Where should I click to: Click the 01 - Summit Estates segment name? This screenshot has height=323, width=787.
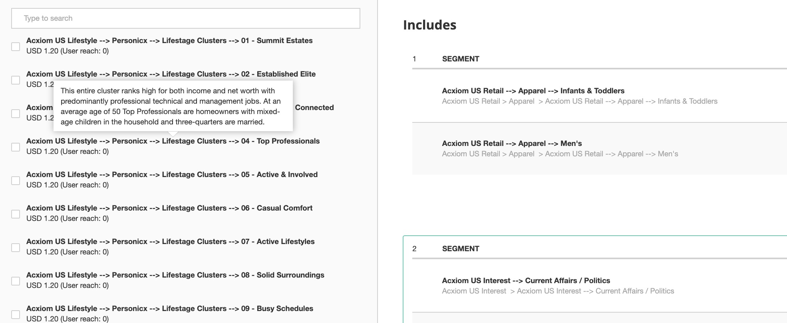click(169, 41)
